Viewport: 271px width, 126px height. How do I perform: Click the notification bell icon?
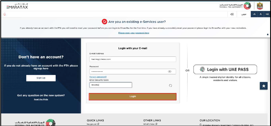5,14
